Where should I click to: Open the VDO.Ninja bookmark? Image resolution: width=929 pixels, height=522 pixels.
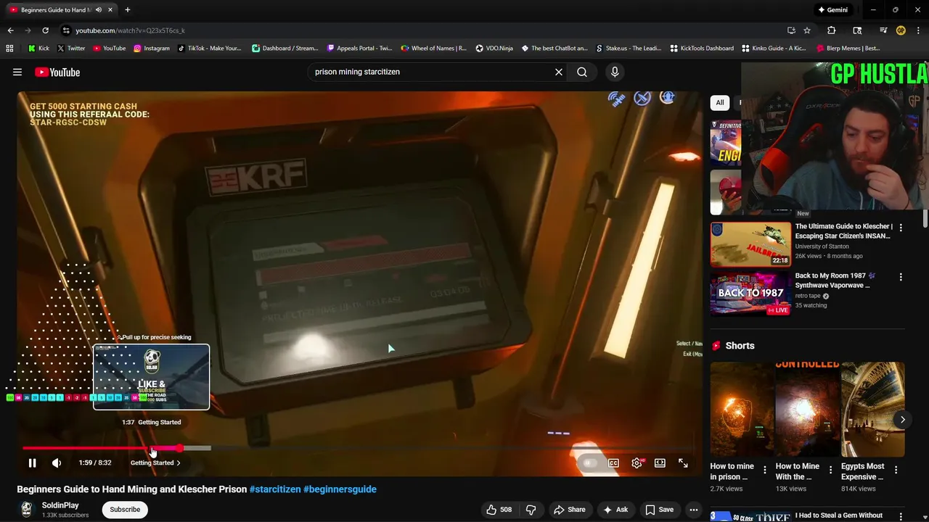[x=494, y=49]
